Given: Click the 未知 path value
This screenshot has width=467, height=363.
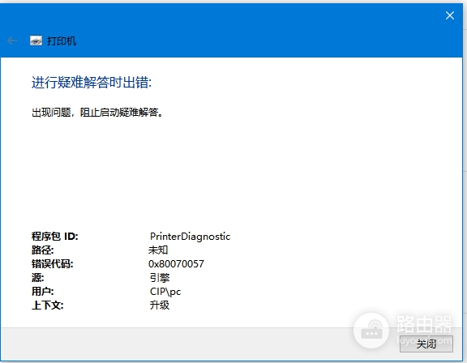Looking at the screenshot, I should 158,250.
